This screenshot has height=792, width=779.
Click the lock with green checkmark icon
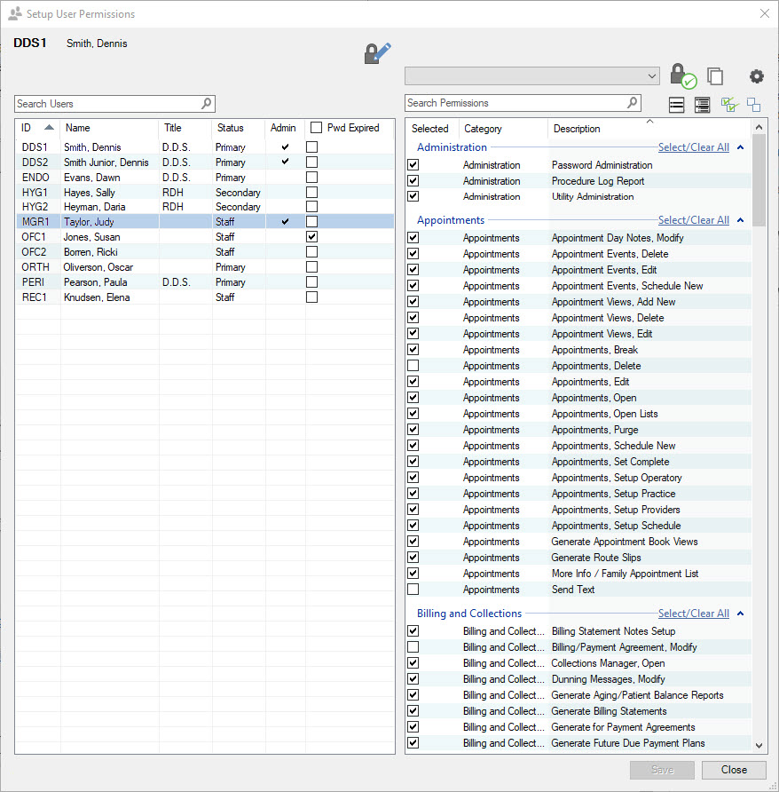pyautogui.click(x=683, y=75)
